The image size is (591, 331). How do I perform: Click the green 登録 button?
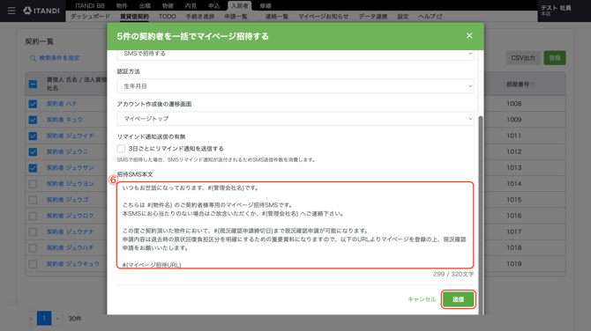(x=555, y=58)
